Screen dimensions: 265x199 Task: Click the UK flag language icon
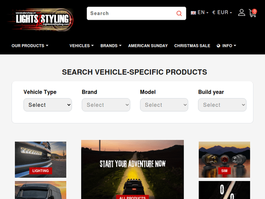tap(193, 13)
